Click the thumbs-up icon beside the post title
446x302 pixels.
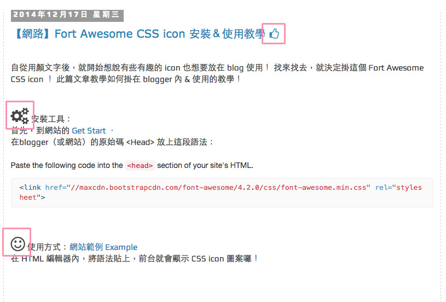click(274, 33)
